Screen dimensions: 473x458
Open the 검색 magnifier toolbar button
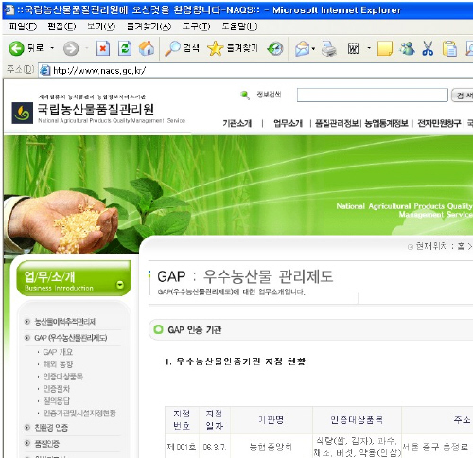(183, 48)
